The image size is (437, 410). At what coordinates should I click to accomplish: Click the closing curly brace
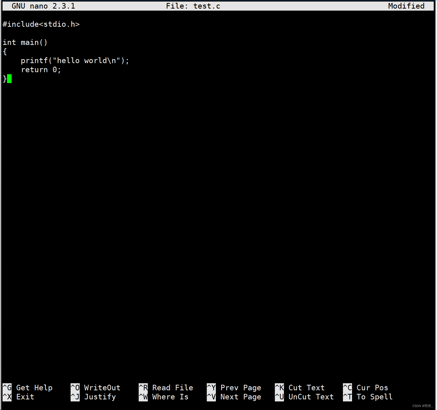5,79
